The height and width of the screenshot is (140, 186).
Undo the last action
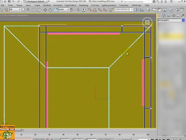point(13,2)
